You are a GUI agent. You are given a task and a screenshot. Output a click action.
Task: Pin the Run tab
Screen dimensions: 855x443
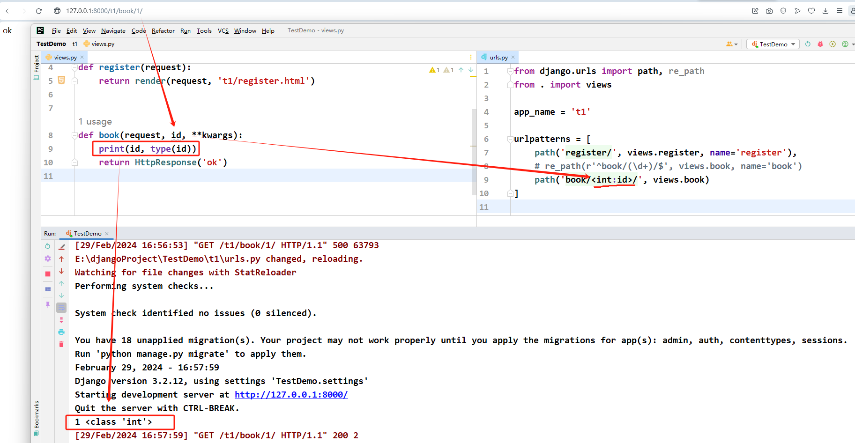[47, 304]
